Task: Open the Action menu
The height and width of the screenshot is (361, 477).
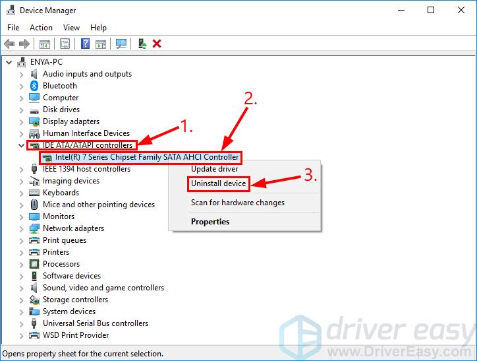Action: point(41,28)
